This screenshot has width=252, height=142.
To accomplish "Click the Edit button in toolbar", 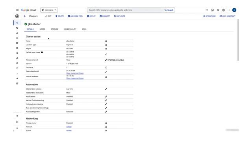I will [x=48, y=16].
